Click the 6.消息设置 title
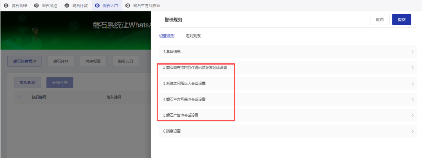Image resolution: width=422 pixels, height=158 pixels. point(172,131)
